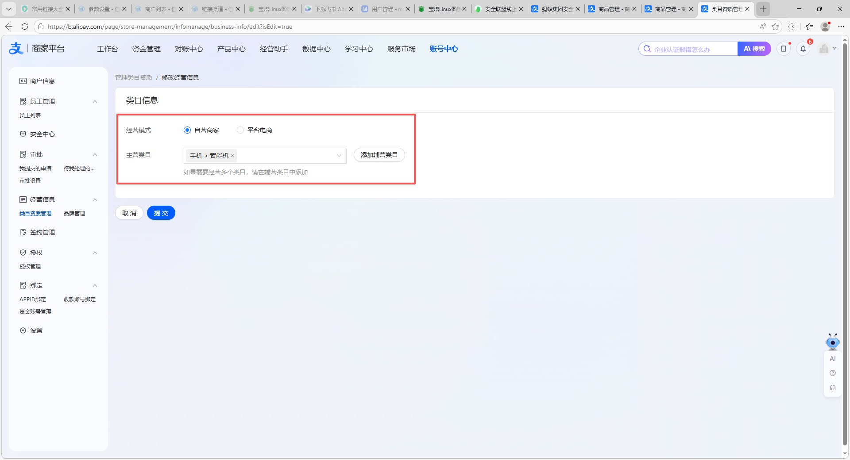Viewport: 850px width, 460px height.
Task: Select the 自营商家 radio button
Action: (x=187, y=130)
